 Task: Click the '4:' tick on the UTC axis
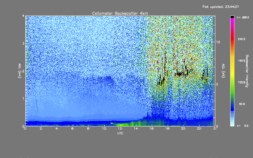(x=57, y=129)
